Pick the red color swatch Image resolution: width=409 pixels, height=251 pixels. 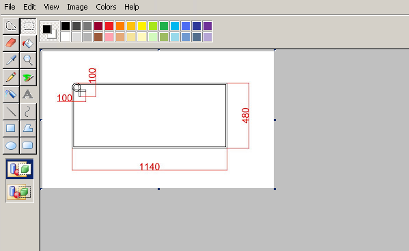(109, 26)
